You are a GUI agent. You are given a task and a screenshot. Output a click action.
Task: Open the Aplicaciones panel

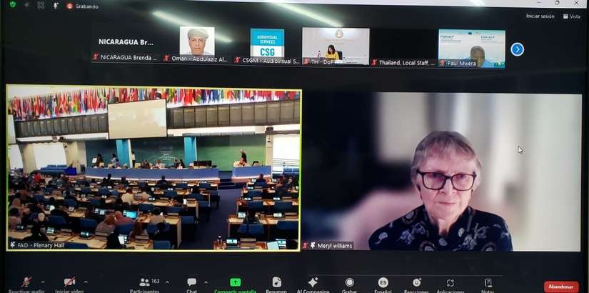click(x=450, y=284)
